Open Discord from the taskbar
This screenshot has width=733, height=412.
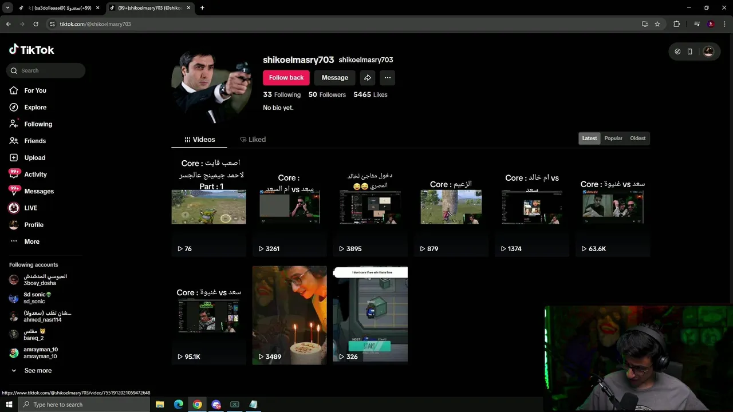216,405
